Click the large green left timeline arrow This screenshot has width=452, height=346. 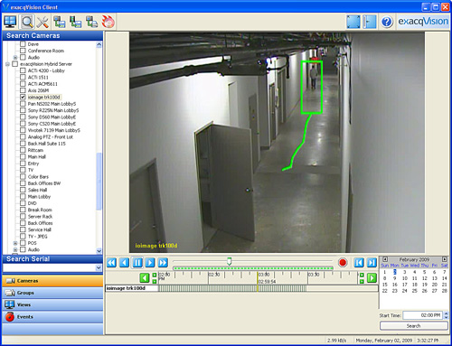point(145,277)
